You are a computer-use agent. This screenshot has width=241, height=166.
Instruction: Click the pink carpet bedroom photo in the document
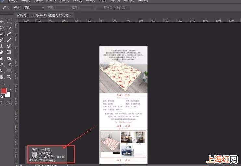click(110, 142)
